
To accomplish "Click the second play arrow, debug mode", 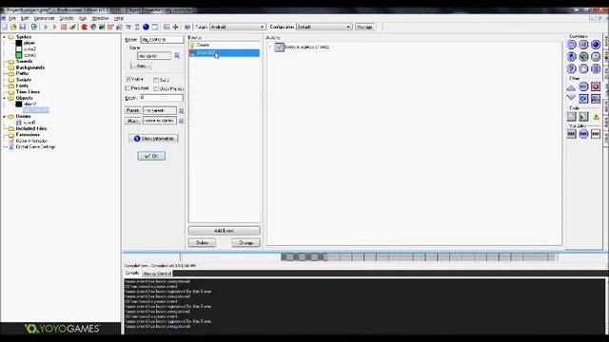I will (x=54, y=27).
